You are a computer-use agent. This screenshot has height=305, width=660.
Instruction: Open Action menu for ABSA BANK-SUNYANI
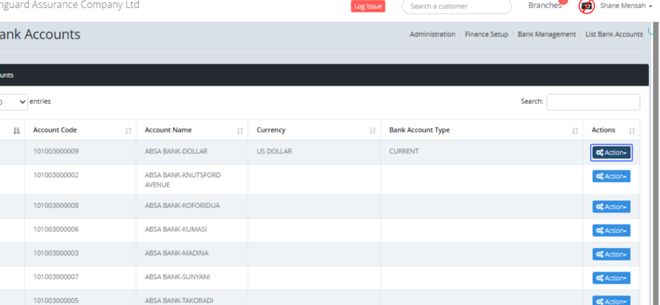tap(611, 278)
